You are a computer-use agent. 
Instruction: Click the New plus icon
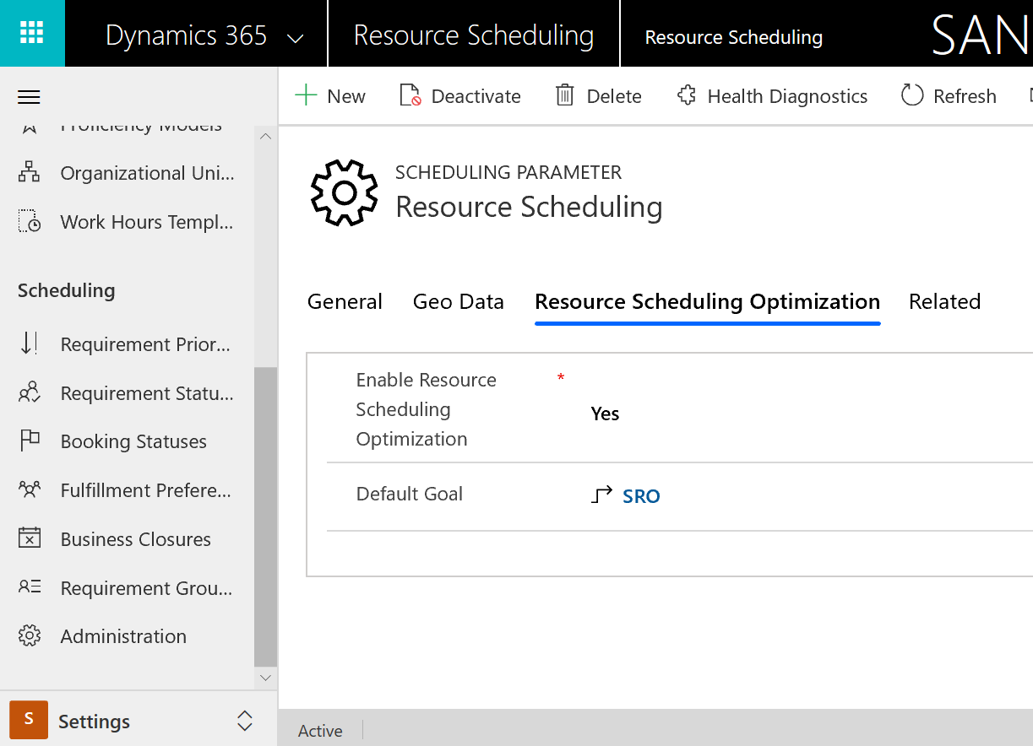click(306, 95)
